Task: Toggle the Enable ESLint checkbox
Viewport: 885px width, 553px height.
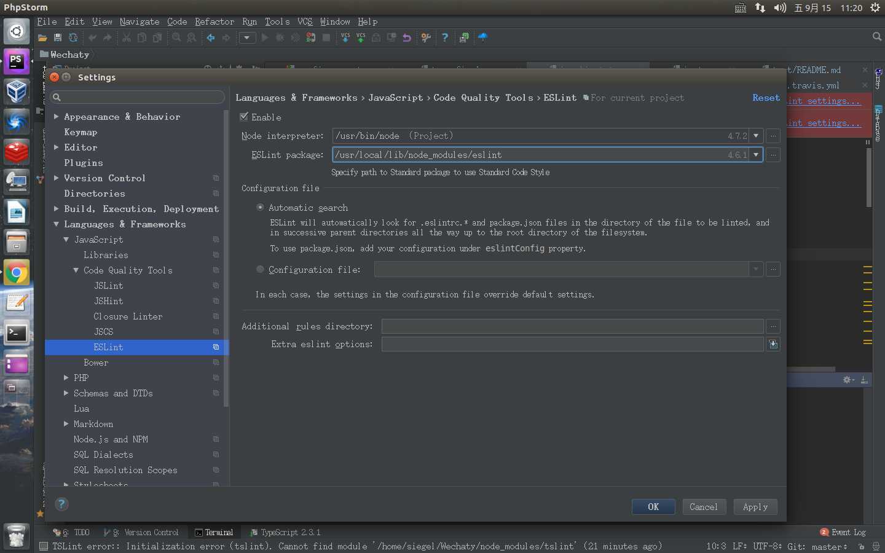Action: point(244,117)
